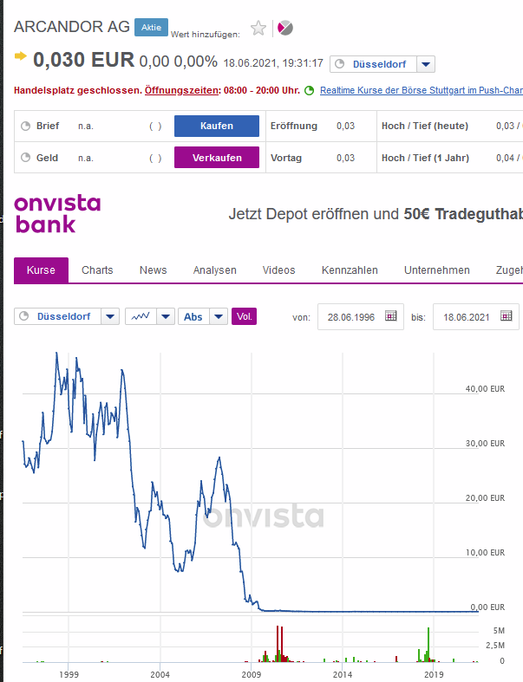Click the arrow next to Abs
This screenshot has height=682, width=523.
pos(219,316)
